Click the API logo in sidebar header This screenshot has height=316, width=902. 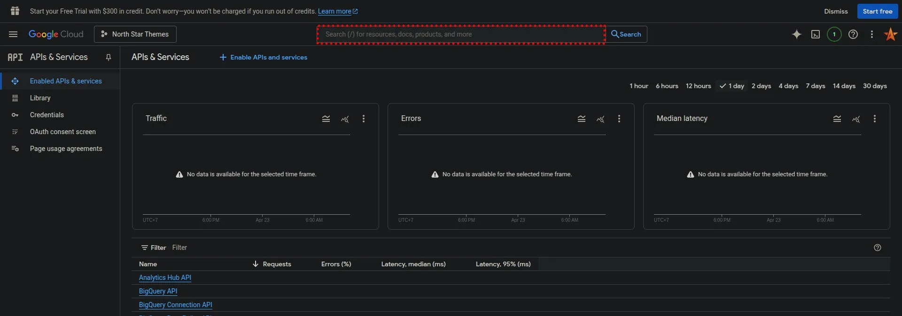[15, 57]
